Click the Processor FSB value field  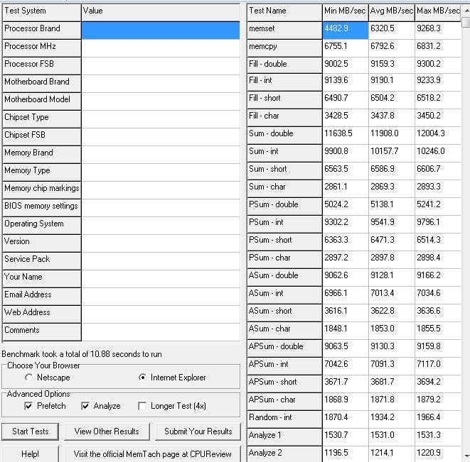161,66
